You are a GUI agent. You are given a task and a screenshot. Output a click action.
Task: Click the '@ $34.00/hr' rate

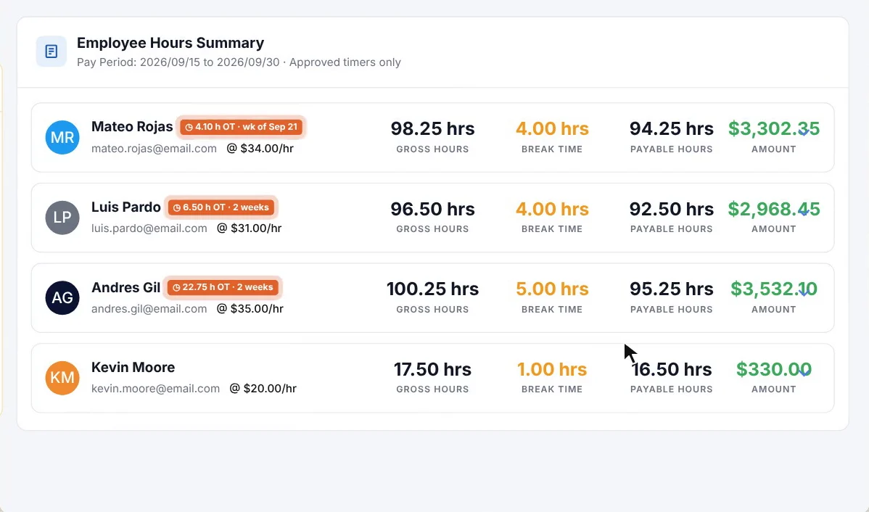click(260, 149)
